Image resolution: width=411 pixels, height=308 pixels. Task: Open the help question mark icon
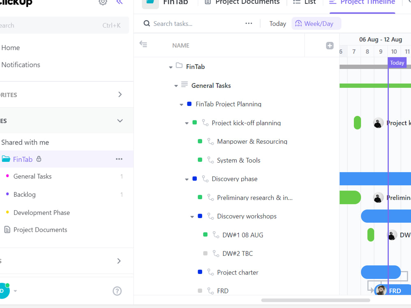(117, 291)
